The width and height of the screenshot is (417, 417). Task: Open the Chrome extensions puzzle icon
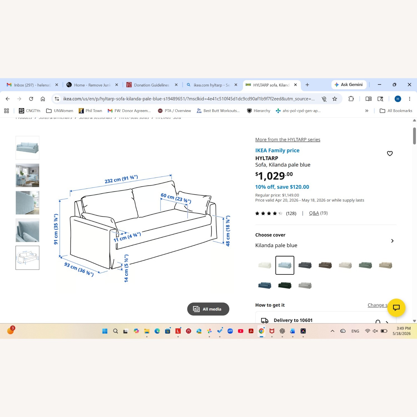tap(351, 99)
